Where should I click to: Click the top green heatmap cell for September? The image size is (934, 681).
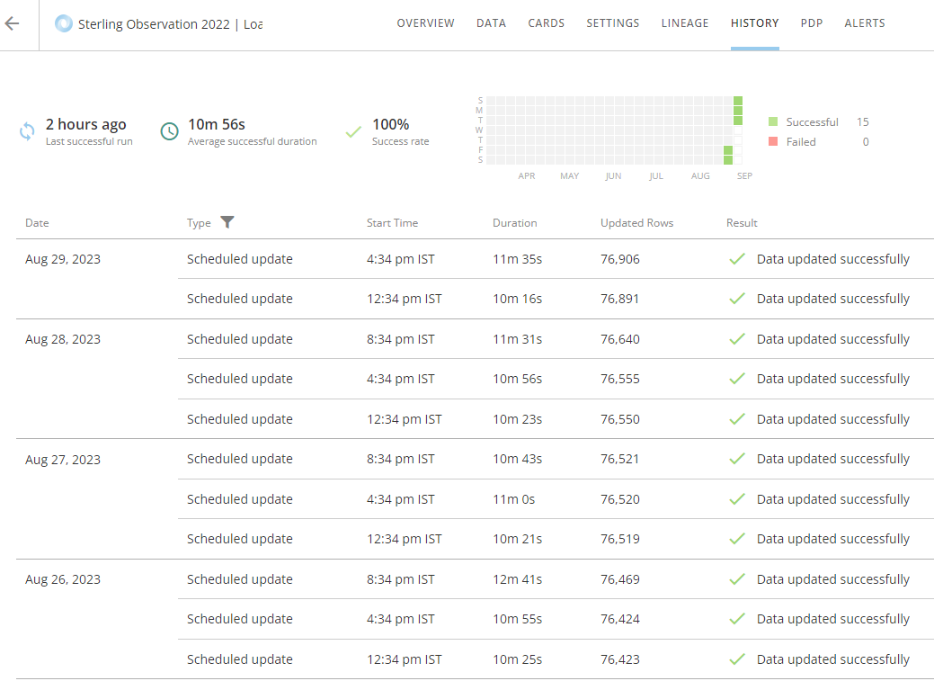pos(738,100)
